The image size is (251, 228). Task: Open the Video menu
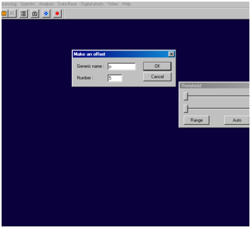[113, 4]
